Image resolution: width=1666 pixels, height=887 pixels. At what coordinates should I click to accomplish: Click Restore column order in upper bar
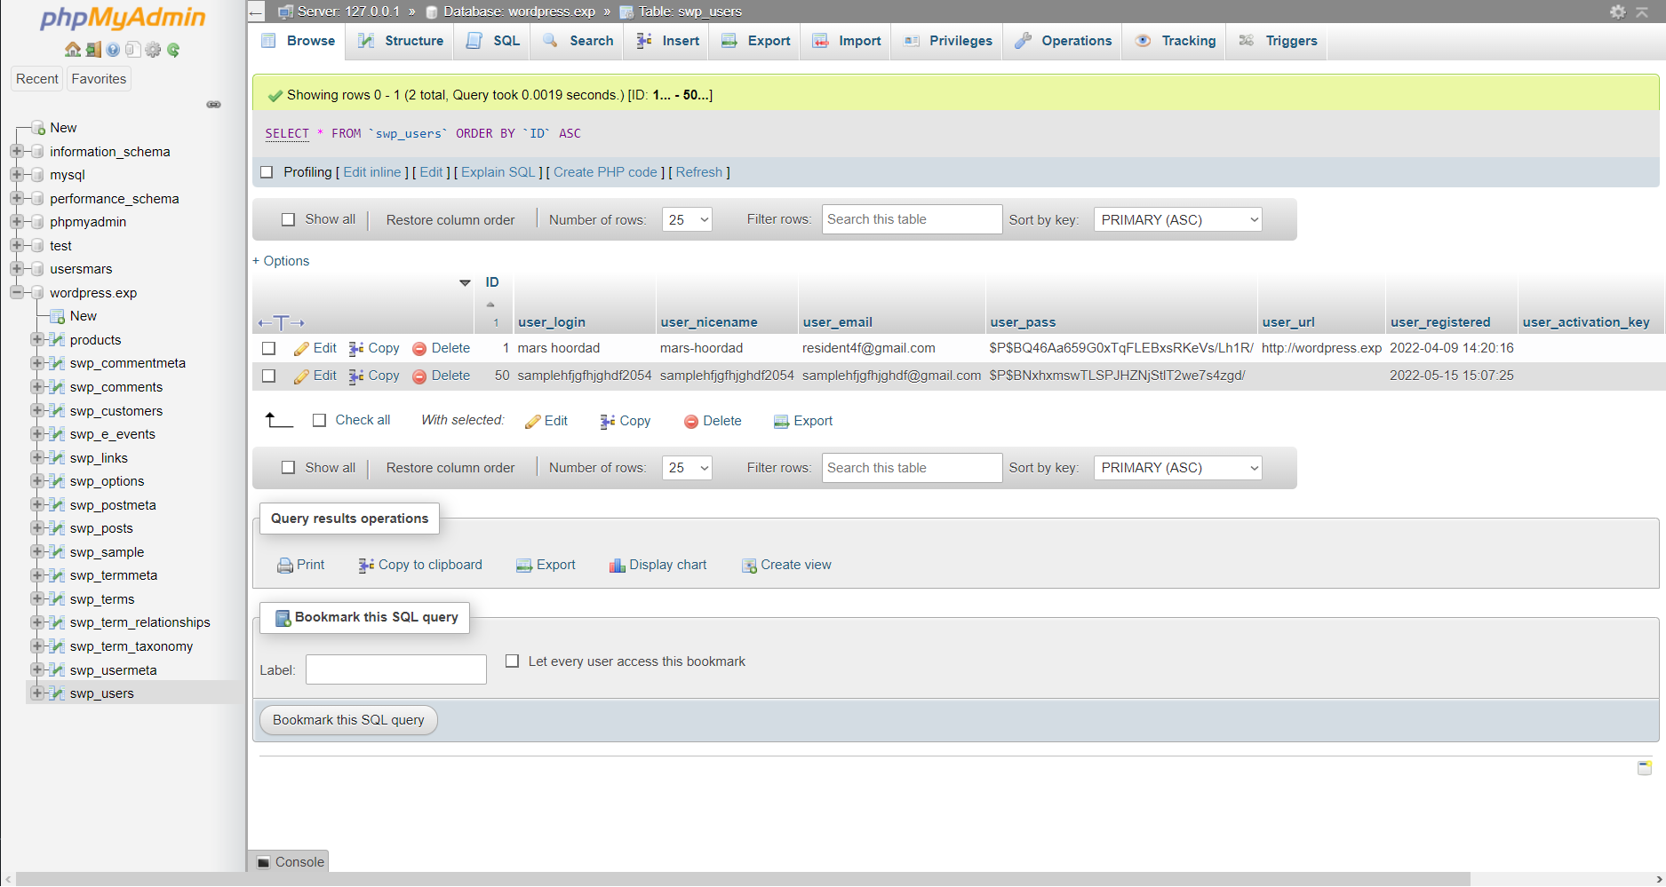pyautogui.click(x=450, y=220)
